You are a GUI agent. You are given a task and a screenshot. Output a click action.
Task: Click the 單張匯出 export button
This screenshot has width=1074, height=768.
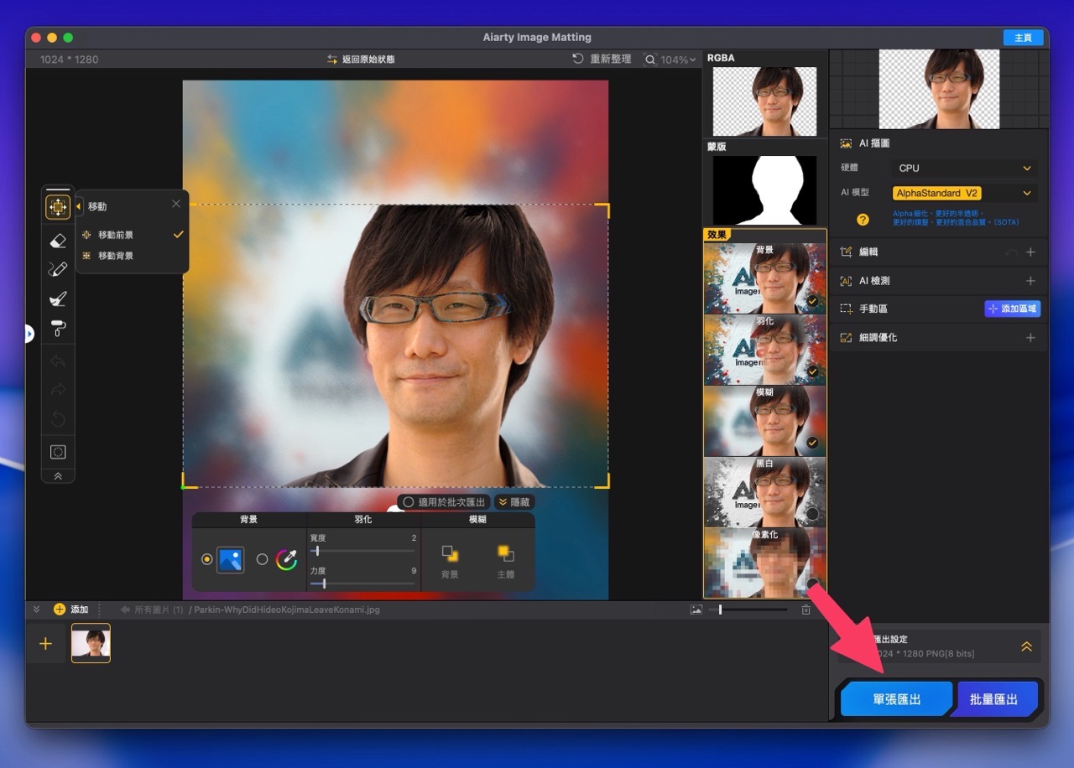896,698
